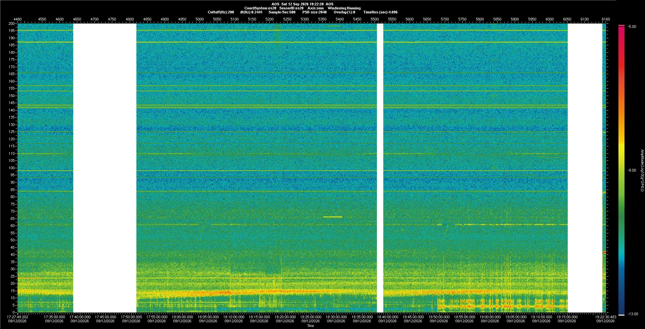Click the -13.00 colorbar minimum label
The height and width of the screenshot is (329, 645).
click(x=633, y=314)
